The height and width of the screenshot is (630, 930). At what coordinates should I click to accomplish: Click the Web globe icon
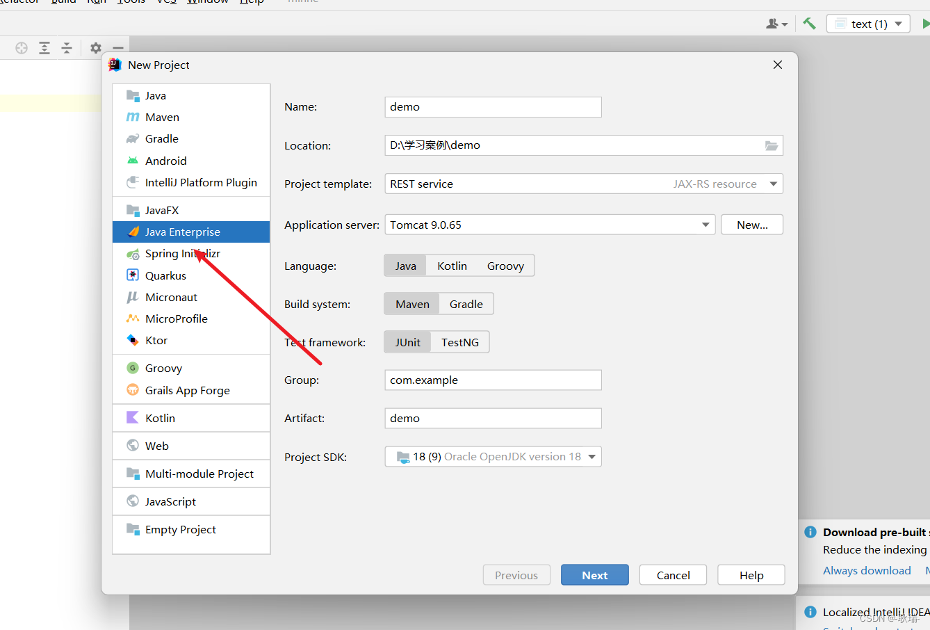(x=133, y=445)
